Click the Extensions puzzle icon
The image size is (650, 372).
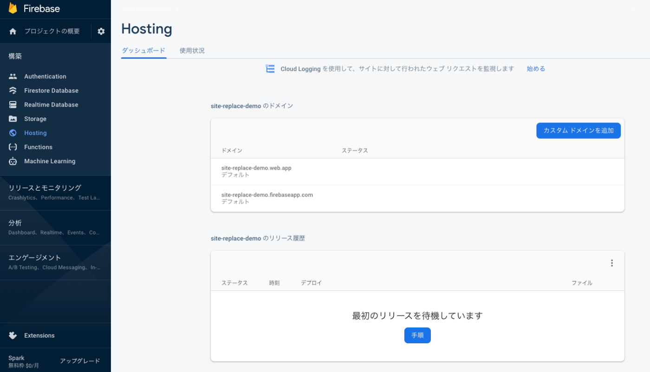click(x=13, y=335)
